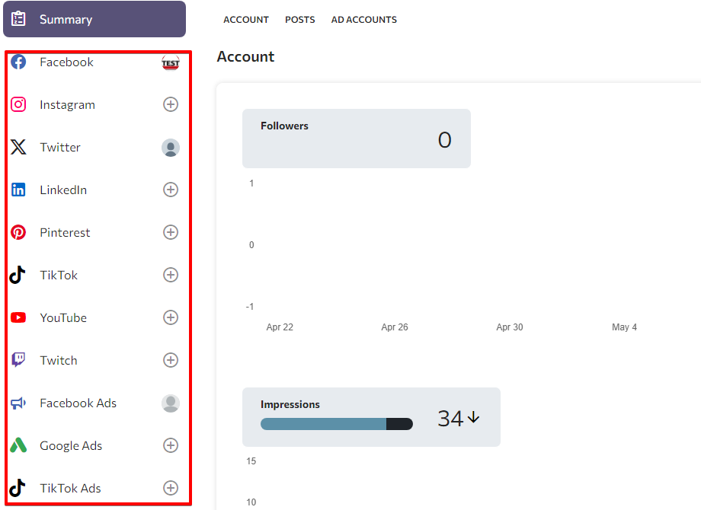
Task: Select Facebook Ads in the sidebar
Action: click(78, 403)
